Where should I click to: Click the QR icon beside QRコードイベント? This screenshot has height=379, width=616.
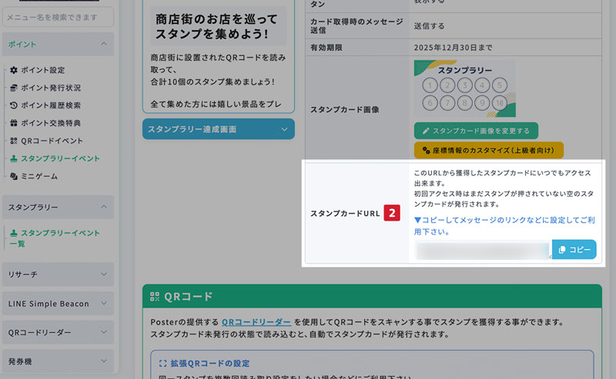pyautogui.click(x=14, y=141)
